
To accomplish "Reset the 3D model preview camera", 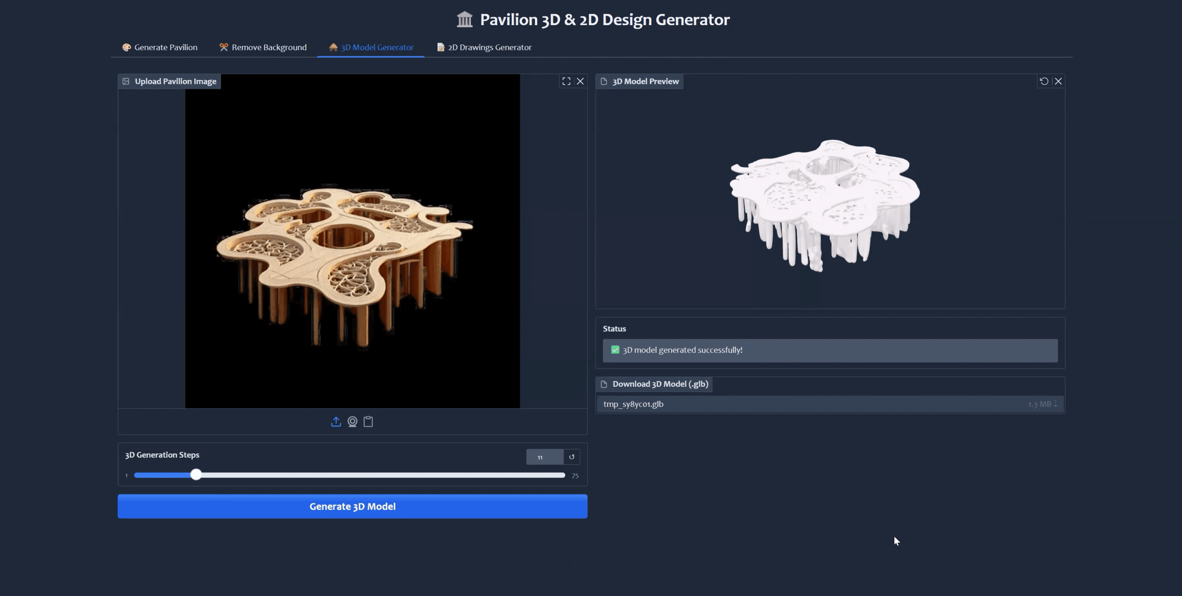I will [1044, 81].
